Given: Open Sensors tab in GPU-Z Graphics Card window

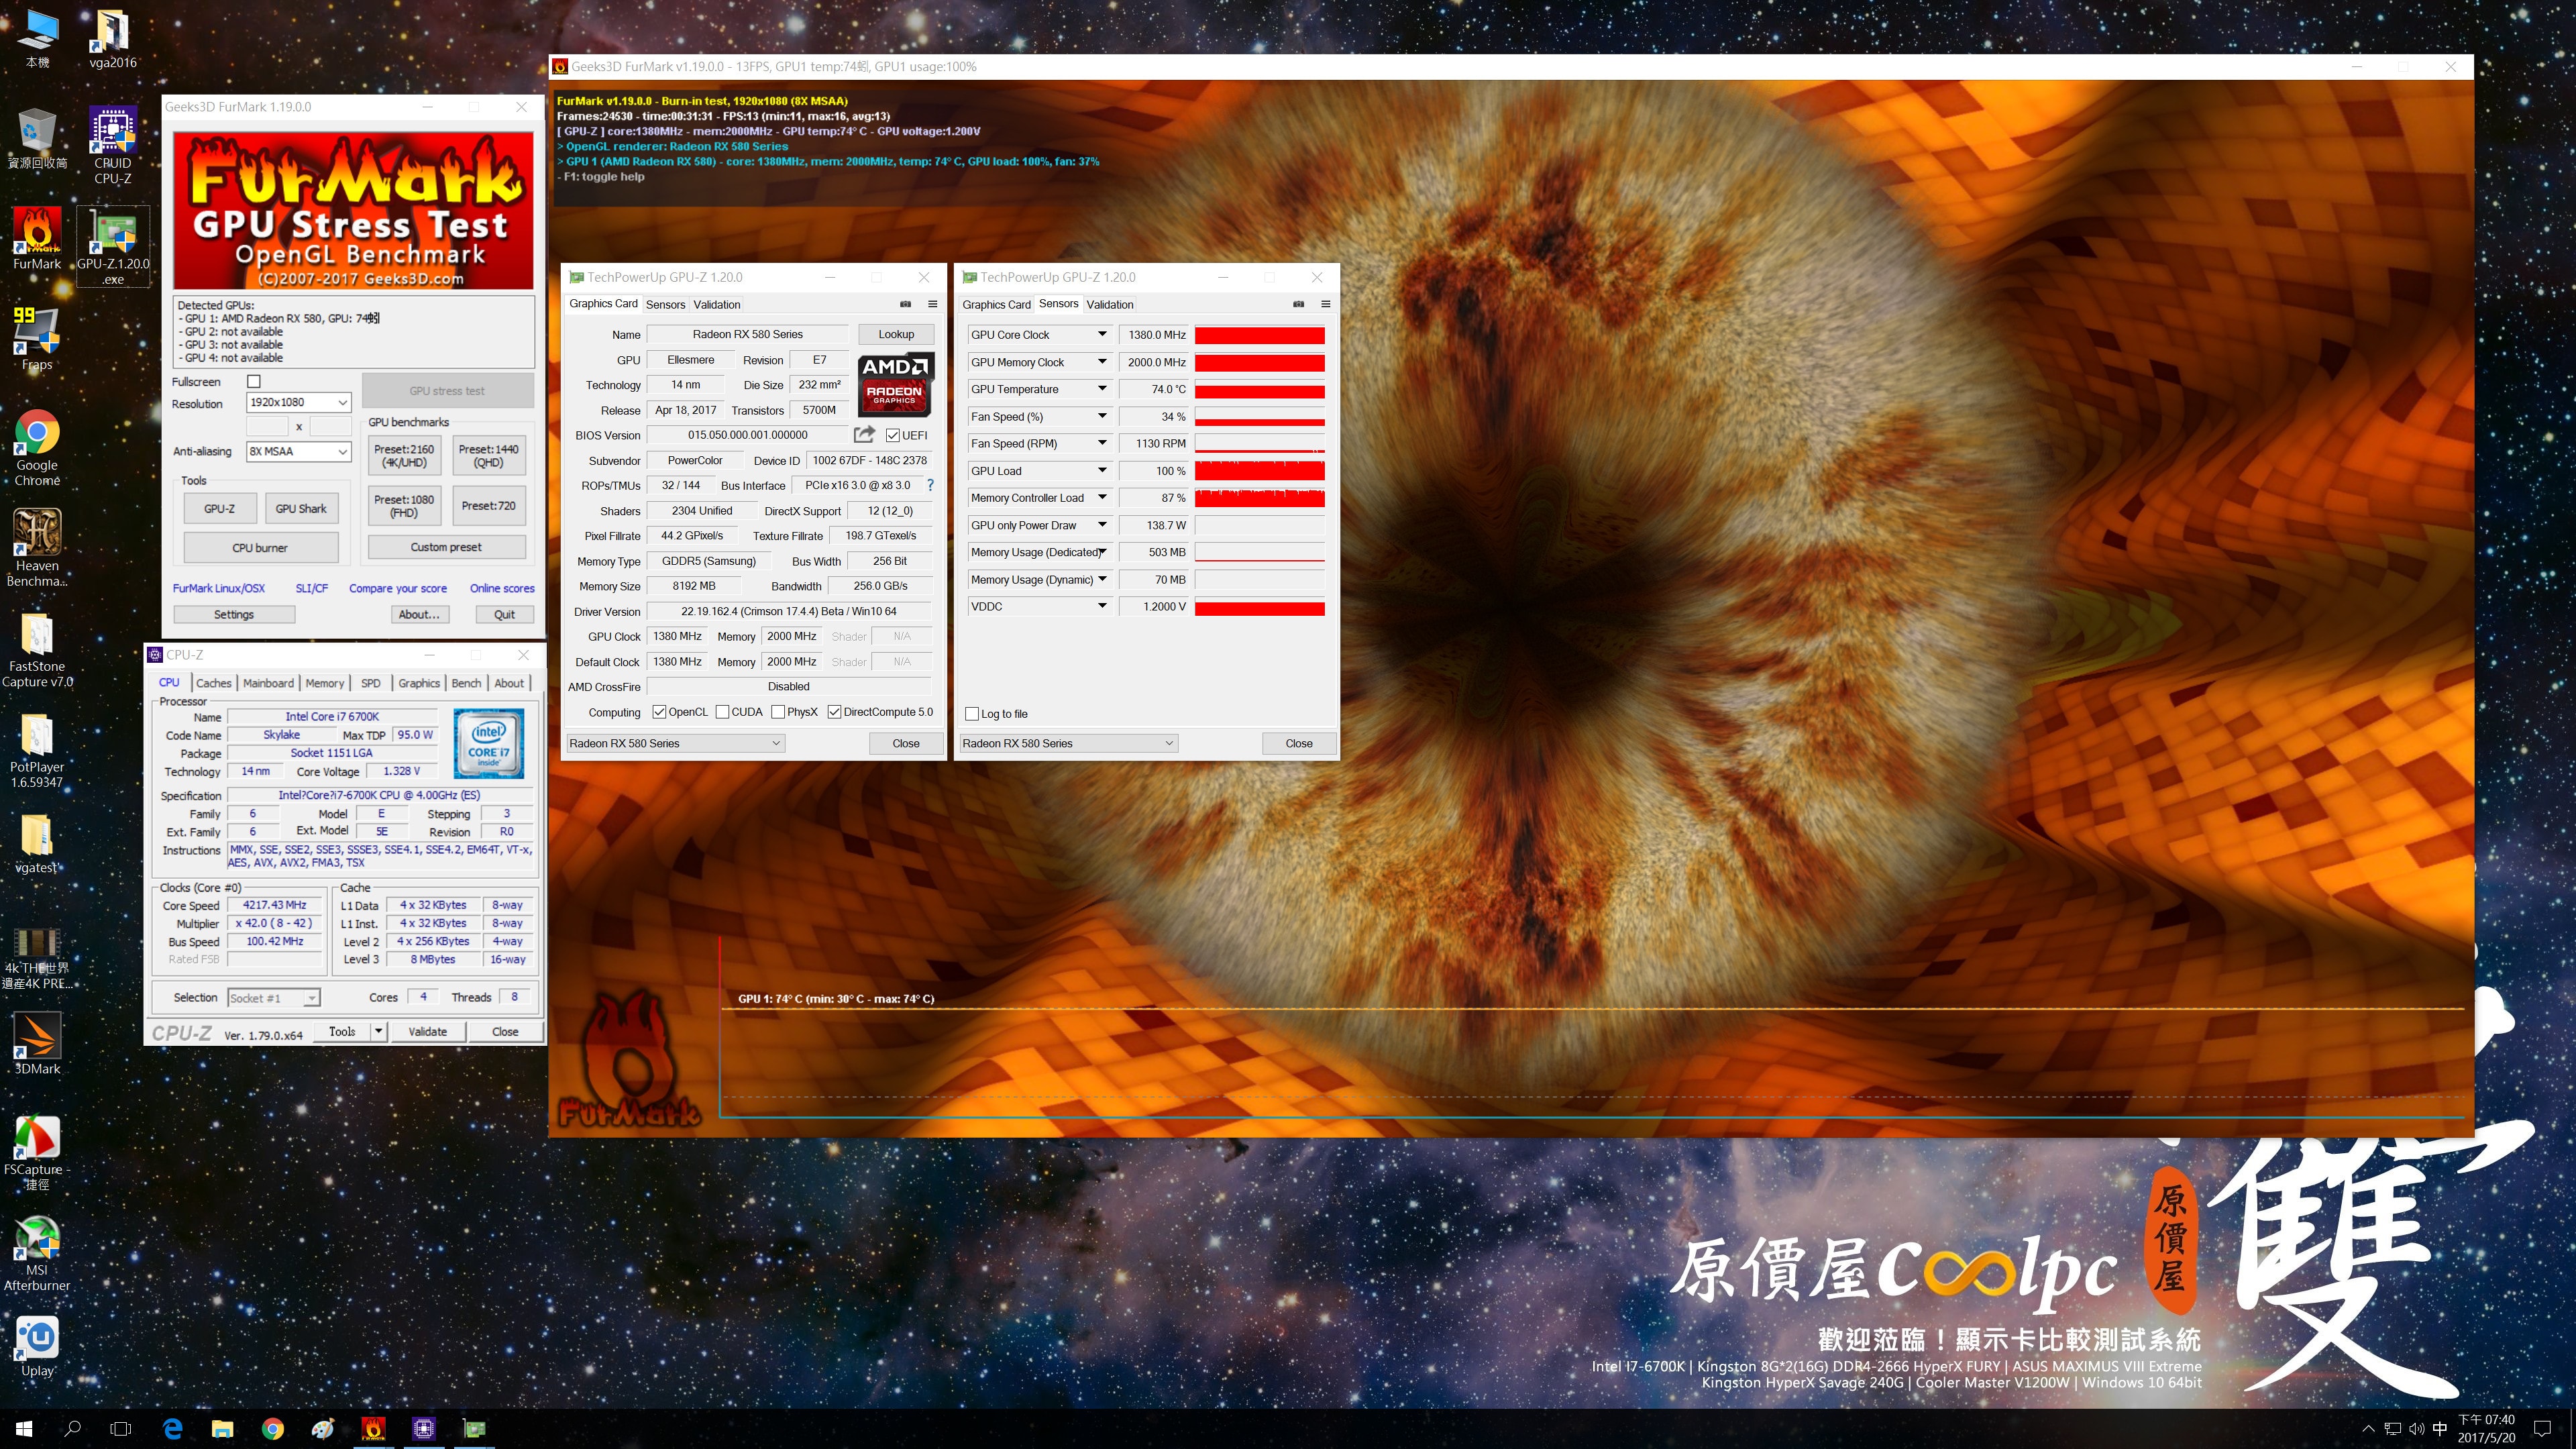Looking at the screenshot, I should click(x=665, y=304).
